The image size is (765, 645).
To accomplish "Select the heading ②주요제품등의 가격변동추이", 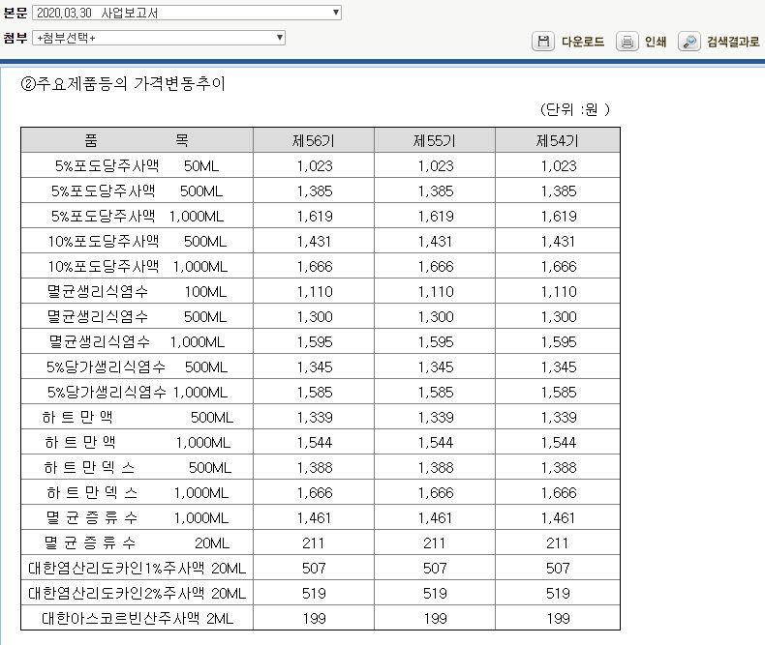I will [x=123, y=84].
